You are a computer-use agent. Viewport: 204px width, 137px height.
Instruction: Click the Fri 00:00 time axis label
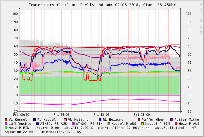click(21, 115)
